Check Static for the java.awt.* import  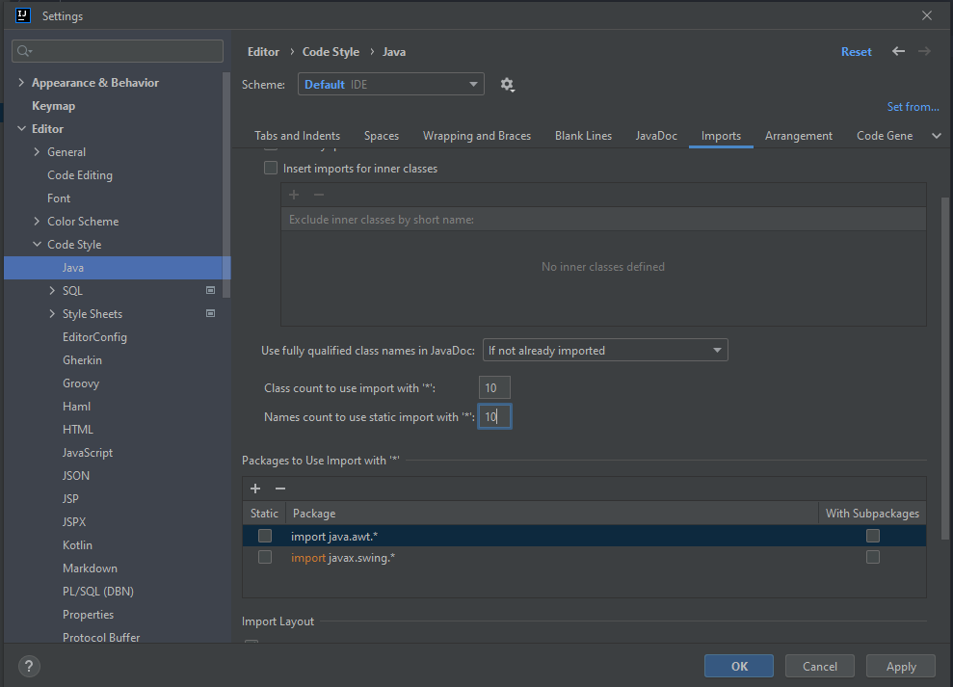click(x=264, y=535)
